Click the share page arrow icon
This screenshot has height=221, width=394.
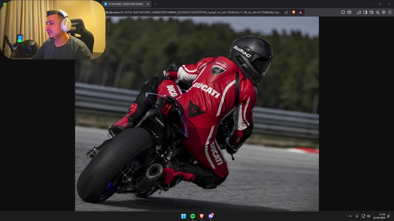286,12
